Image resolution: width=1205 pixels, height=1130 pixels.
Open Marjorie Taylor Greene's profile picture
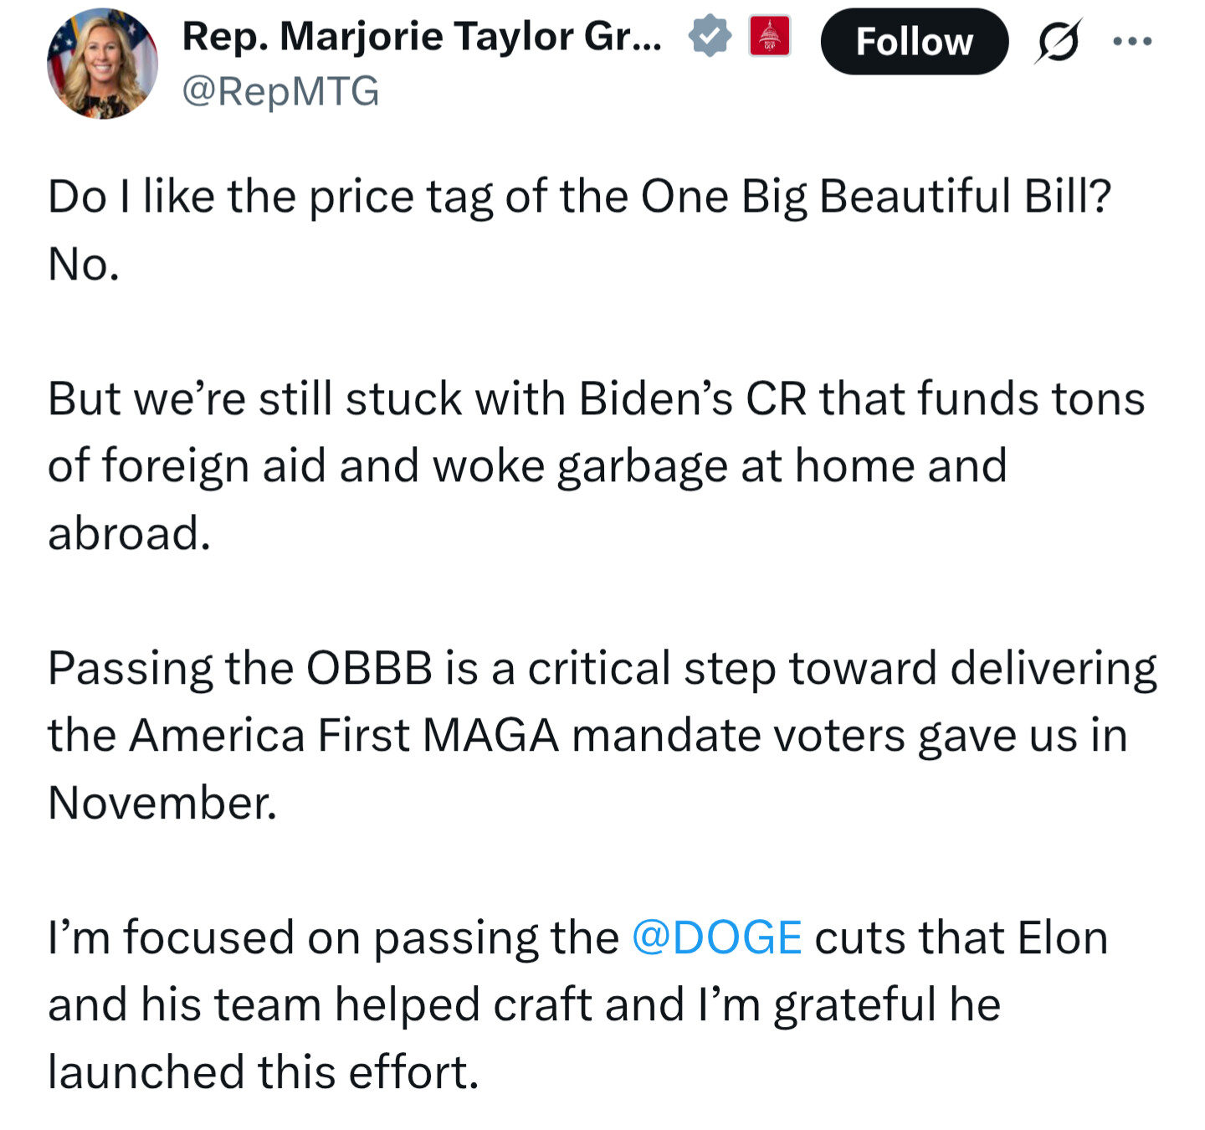[102, 64]
